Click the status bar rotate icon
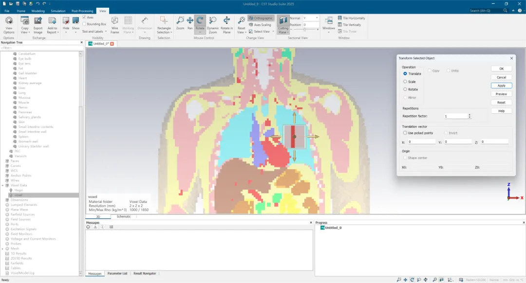Screen dimensions: 526x283 (x=412, y=280)
